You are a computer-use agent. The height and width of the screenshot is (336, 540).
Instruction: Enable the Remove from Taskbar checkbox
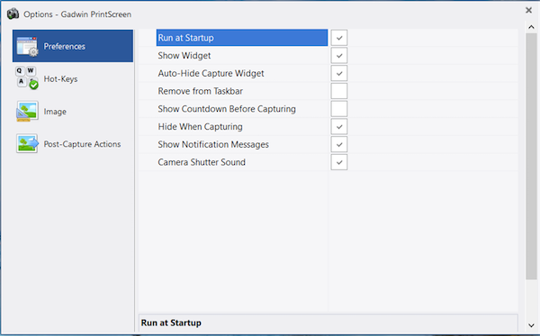[x=339, y=91]
